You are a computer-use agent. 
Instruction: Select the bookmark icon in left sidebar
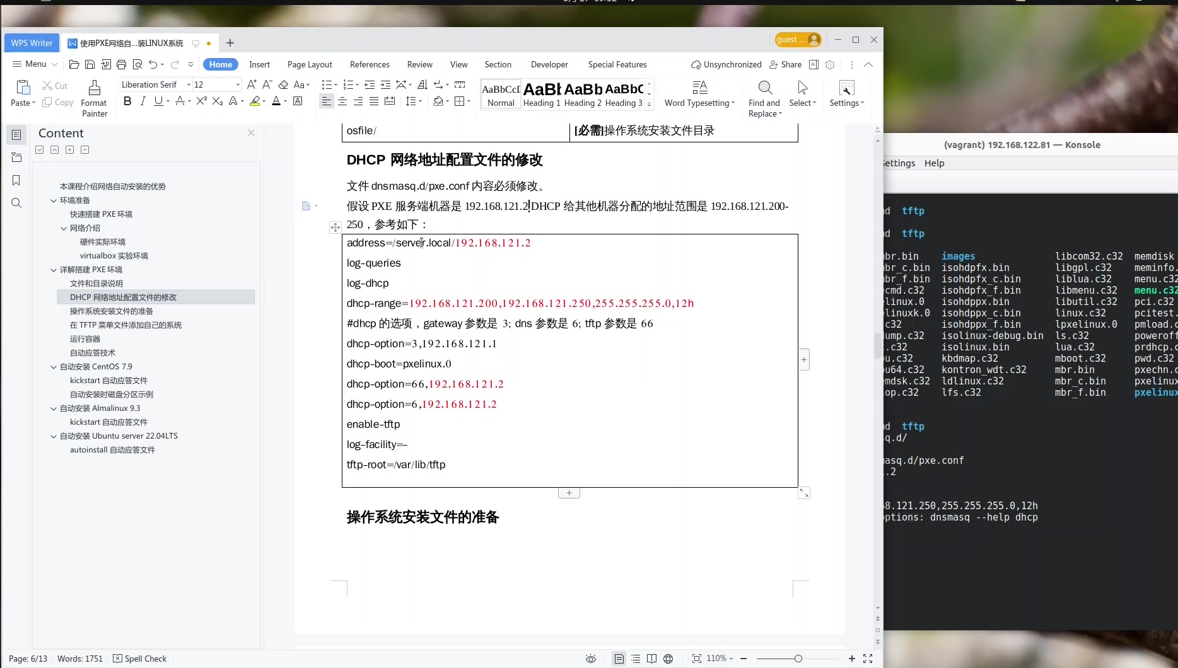pos(16,180)
